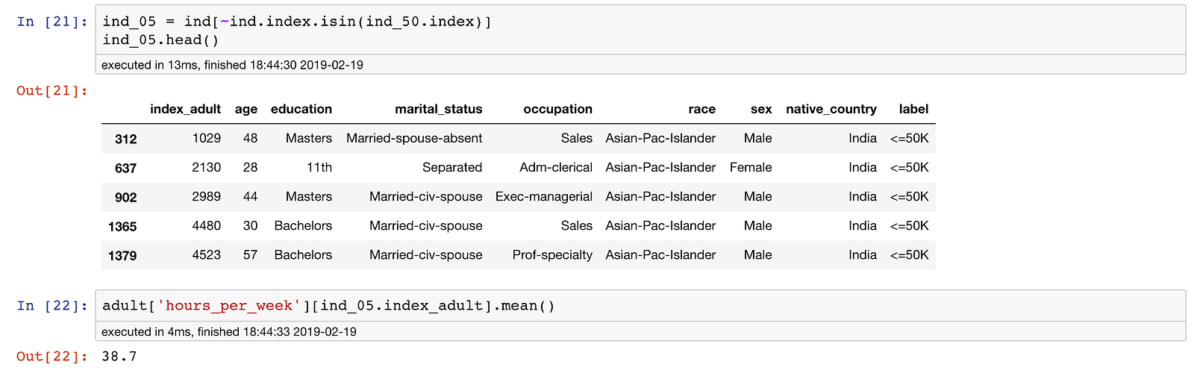Screen dimensions: 1194x379
Task: Click inside code cell In [22]
Action: [640, 306]
